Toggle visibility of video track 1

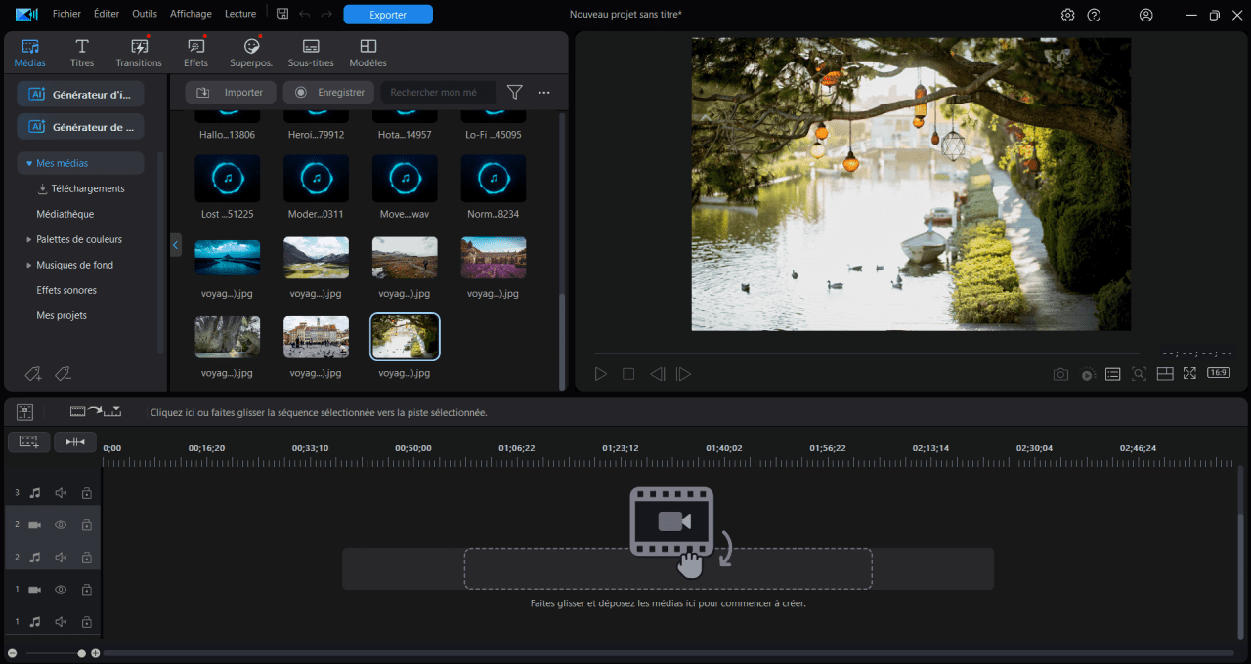pos(61,590)
